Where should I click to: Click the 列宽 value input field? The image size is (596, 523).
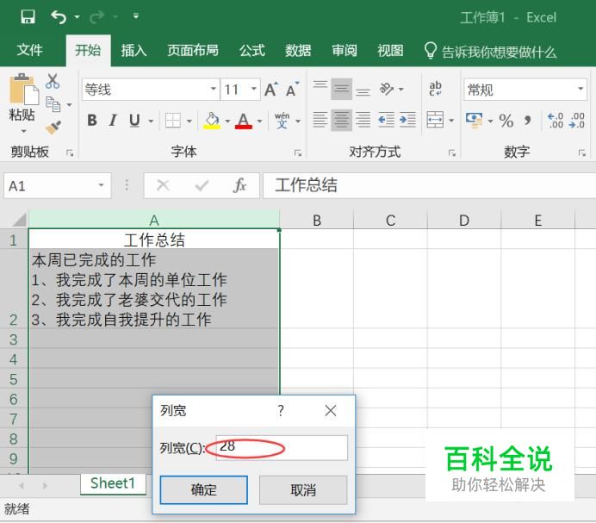click(282, 448)
